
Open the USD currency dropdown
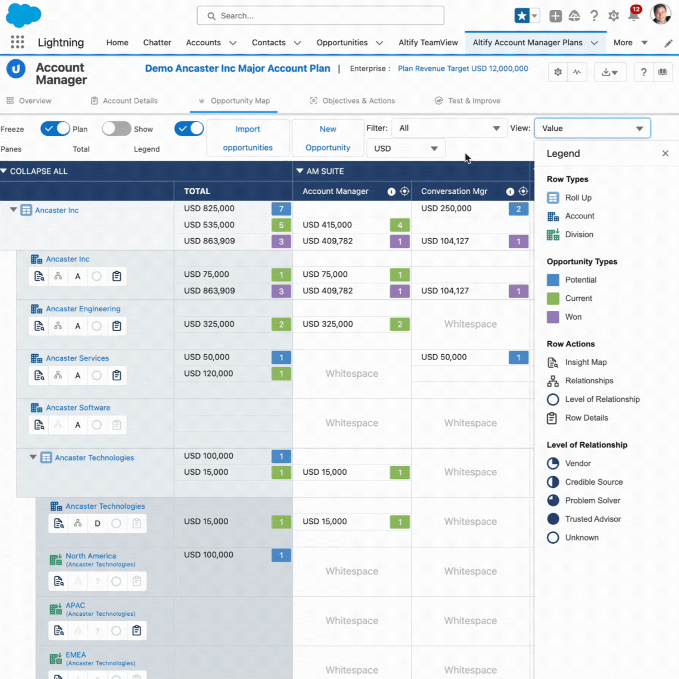click(x=406, y=148)
